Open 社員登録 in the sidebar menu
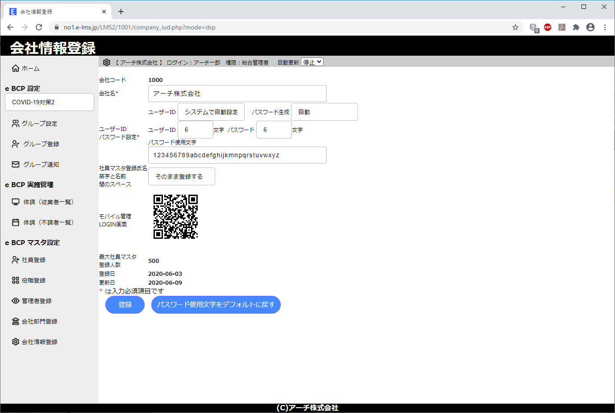The height and width of the screenshot is (413, 615). pyautogui.click(x=33, y=260)
